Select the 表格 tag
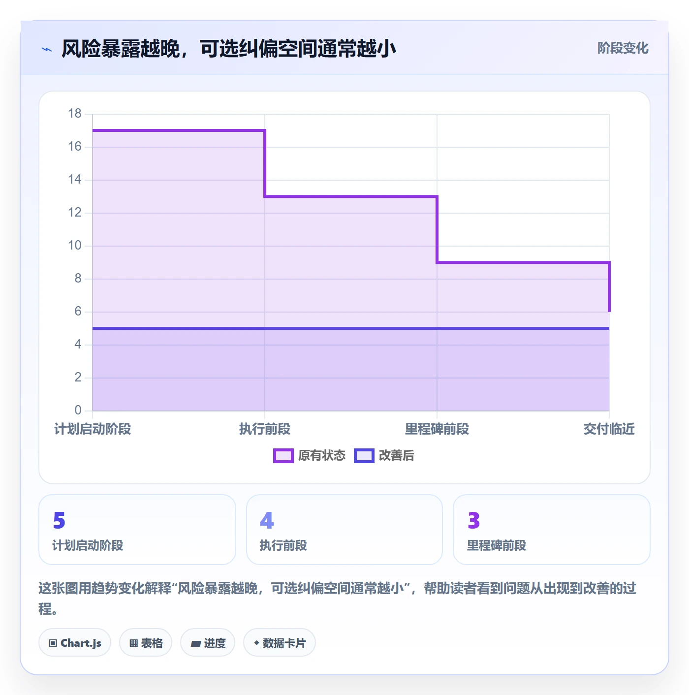Image resolution: width=689 pixels, height=695 pixels. 146,642
